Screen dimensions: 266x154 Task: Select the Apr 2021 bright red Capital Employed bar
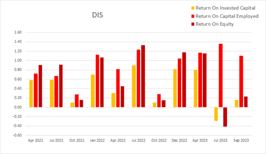tap(36, 90)
